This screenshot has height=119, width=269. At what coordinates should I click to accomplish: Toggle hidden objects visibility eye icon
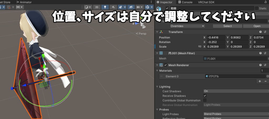tap(131, 7)
